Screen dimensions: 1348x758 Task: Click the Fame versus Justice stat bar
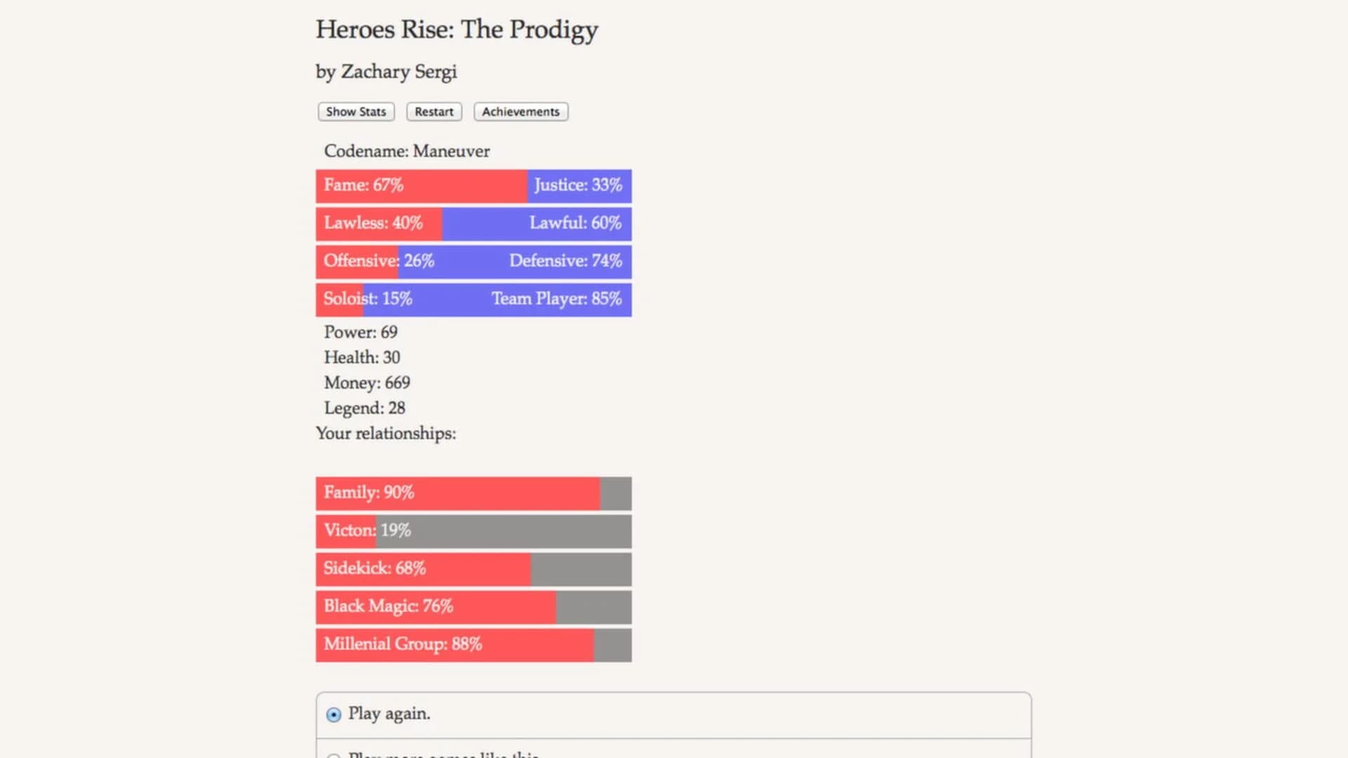pyautogui.click(x=473, y=186)
